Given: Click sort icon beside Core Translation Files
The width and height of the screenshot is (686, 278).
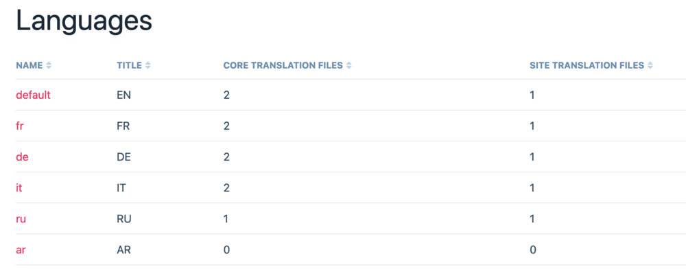Looking at the screenshot, I should 349,66.
